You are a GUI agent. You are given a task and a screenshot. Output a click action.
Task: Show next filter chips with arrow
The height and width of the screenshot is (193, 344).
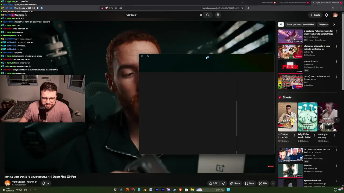(334, 24)
